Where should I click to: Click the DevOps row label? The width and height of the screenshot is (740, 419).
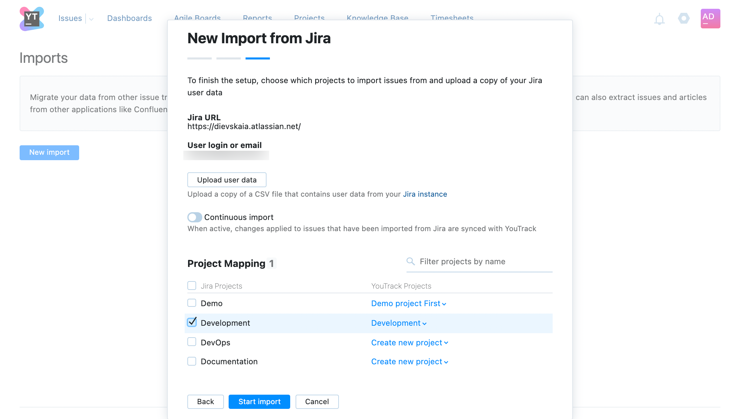pos(215,343)
